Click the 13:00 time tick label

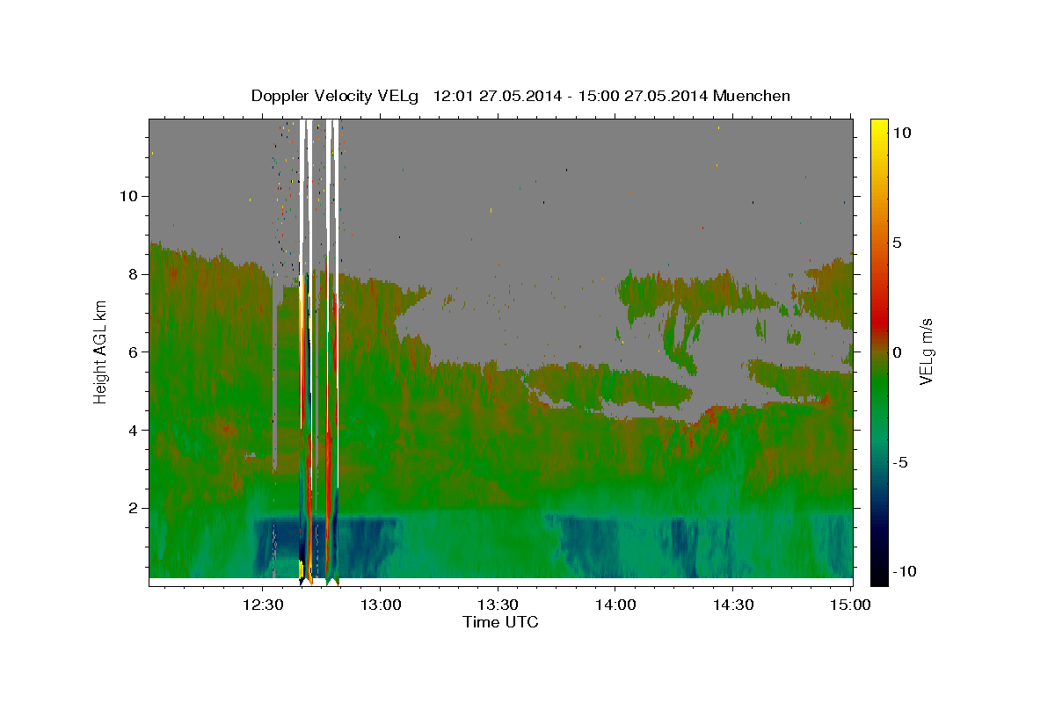coord(380,605)
